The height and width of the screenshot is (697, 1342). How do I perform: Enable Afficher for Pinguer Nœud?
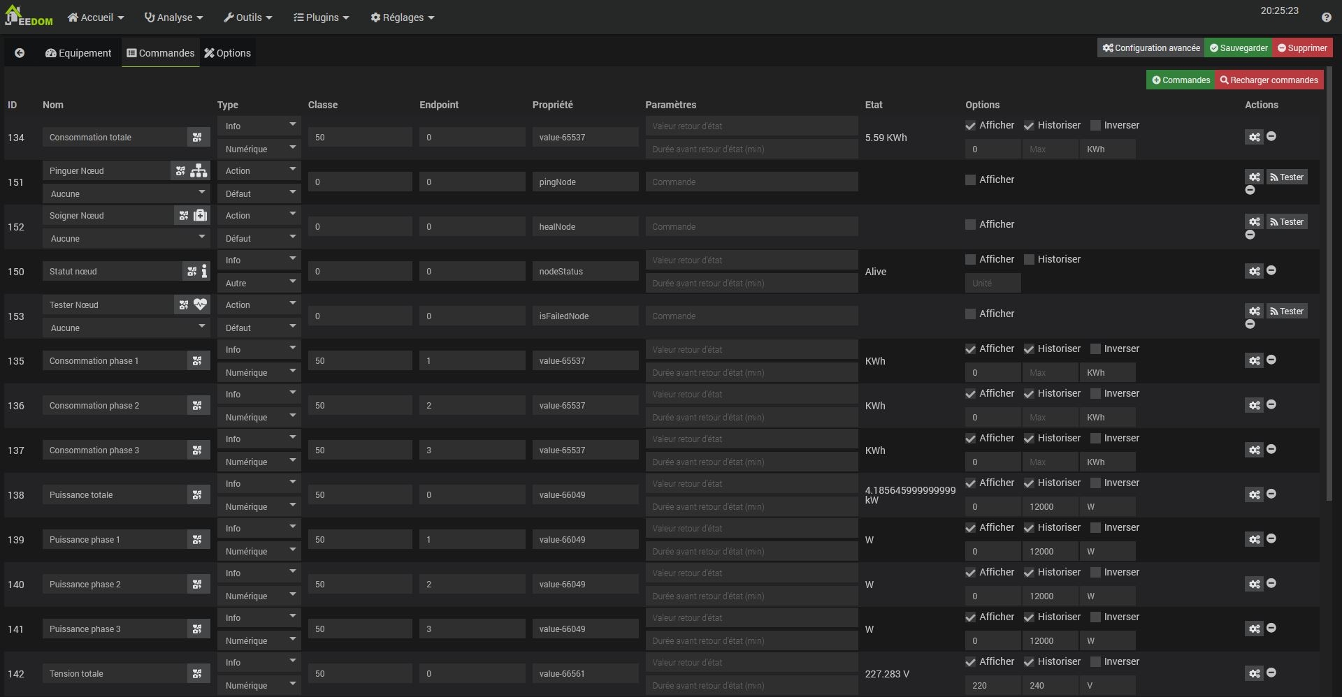970,180
